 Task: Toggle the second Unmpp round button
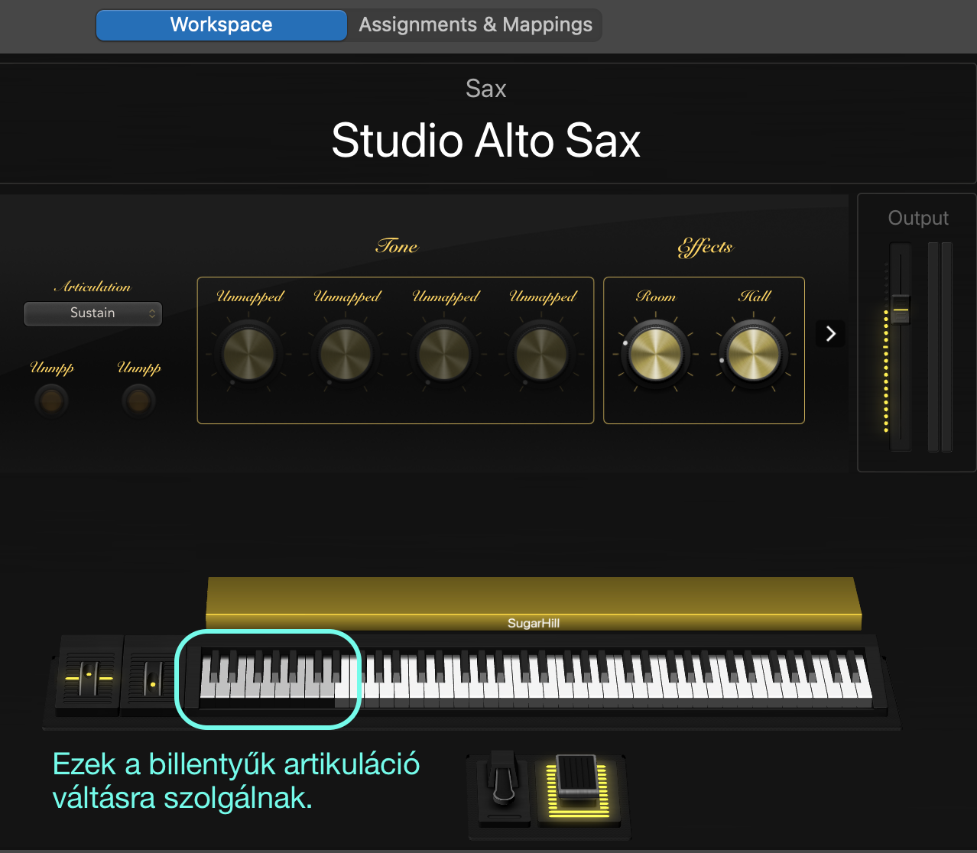coord(138,400)
